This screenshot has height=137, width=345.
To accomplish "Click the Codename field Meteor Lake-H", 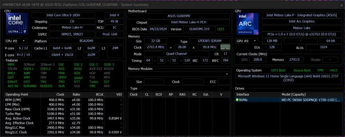I will 72,28.
